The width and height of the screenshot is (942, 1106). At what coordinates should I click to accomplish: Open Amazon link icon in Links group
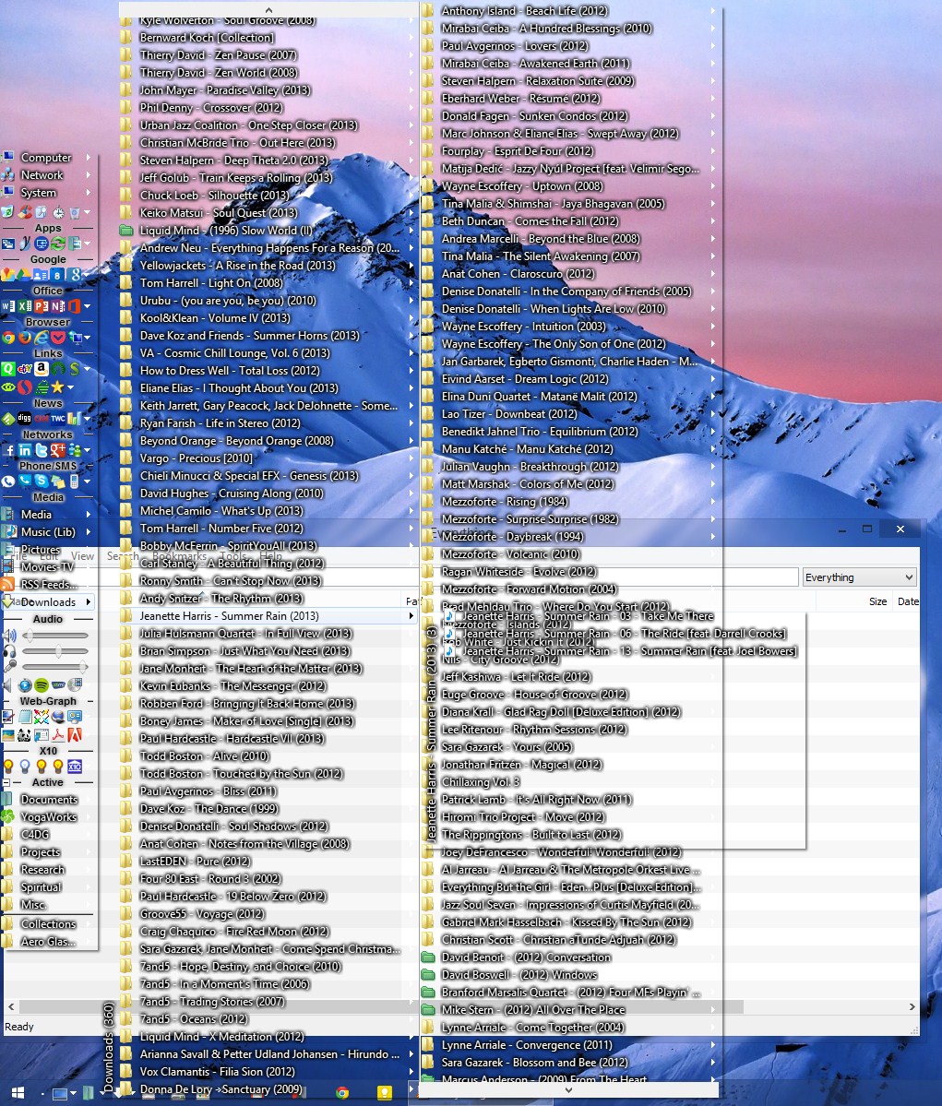point(41,369)
